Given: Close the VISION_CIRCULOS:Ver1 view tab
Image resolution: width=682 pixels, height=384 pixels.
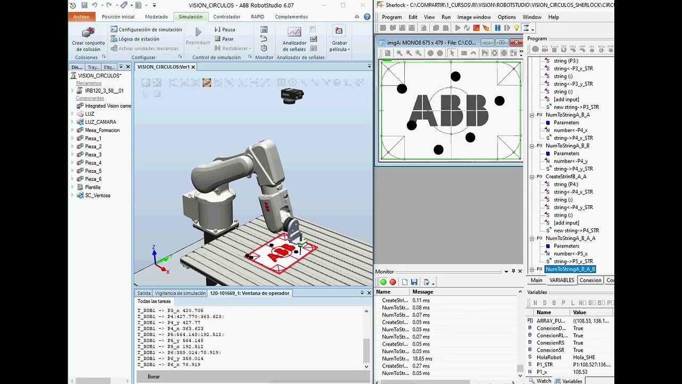Looking at the screenshot, I should tap(193, 67).
